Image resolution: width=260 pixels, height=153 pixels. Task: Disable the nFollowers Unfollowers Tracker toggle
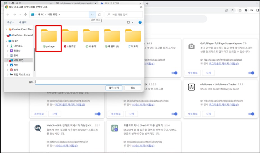(x=251, y=114)
